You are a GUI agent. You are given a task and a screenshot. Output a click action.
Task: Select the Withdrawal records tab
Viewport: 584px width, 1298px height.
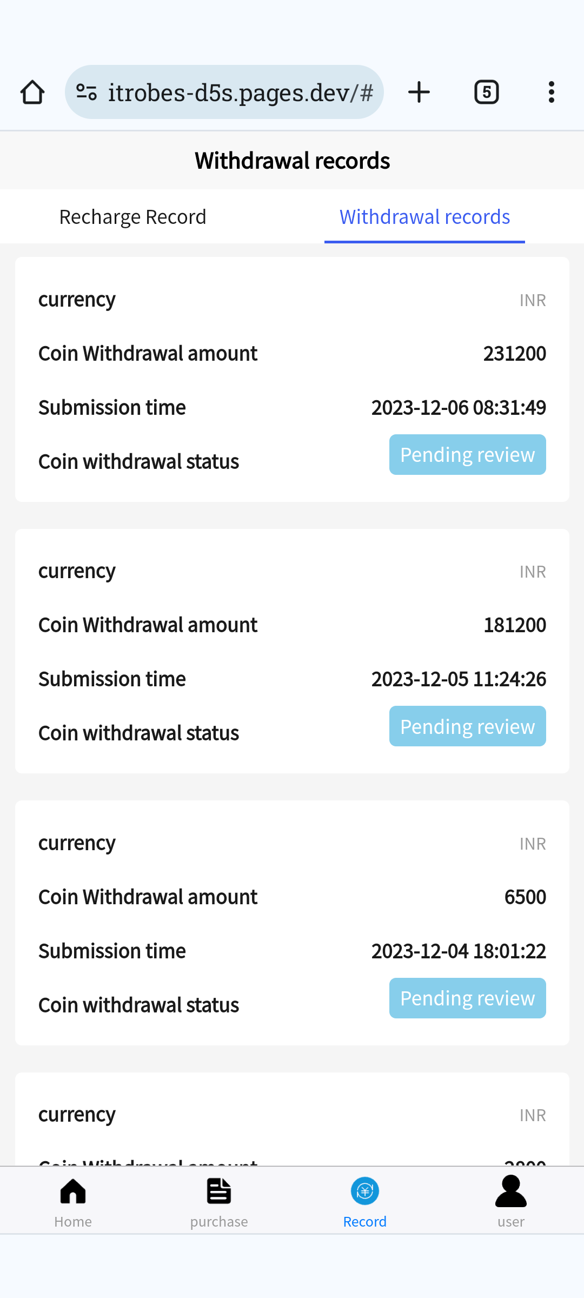[x=424, y=217]
